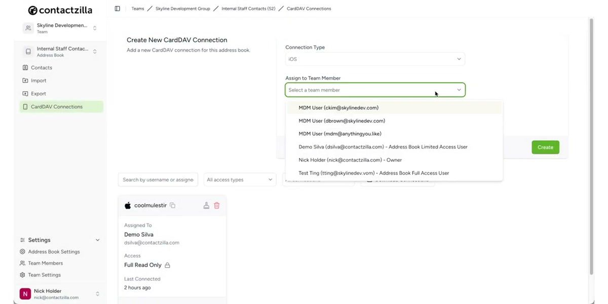Open Internal Staff Contacts breadcrumb link
Screen dimensions: 608x304
pyautogui.click(x=248, y=8)
